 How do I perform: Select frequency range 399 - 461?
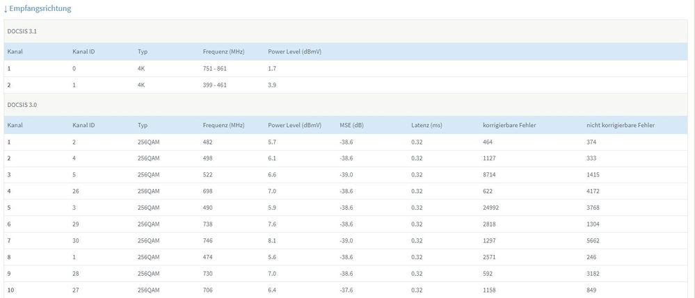coord(214,85)
